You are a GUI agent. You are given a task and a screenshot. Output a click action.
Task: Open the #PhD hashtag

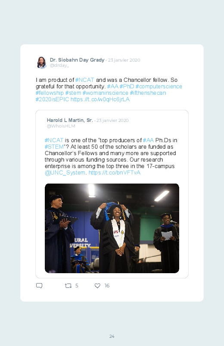point(127,86)
